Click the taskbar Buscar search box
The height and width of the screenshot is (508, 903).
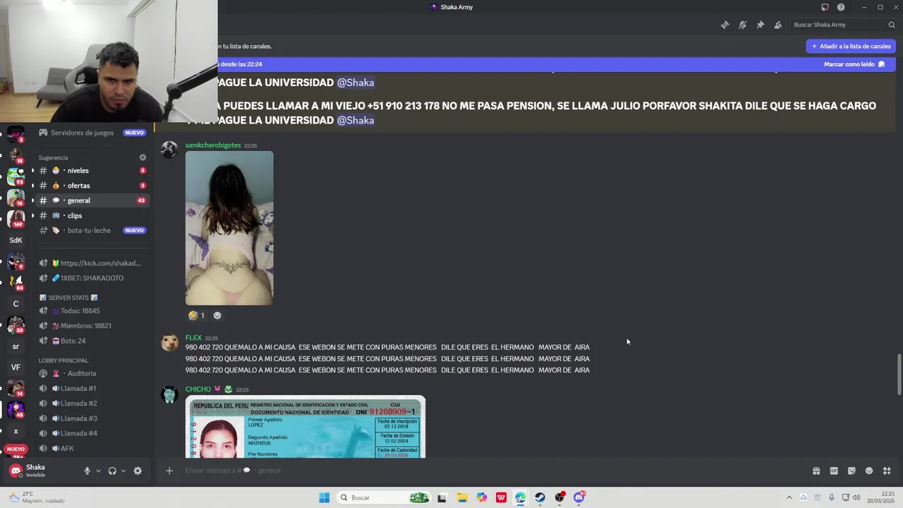coord(385,497)
